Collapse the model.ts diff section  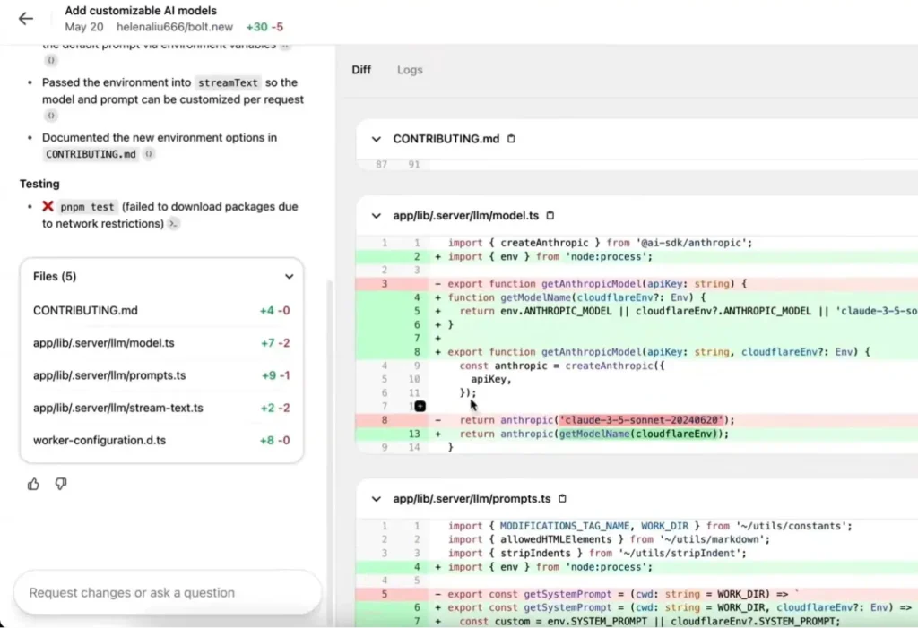376,216
